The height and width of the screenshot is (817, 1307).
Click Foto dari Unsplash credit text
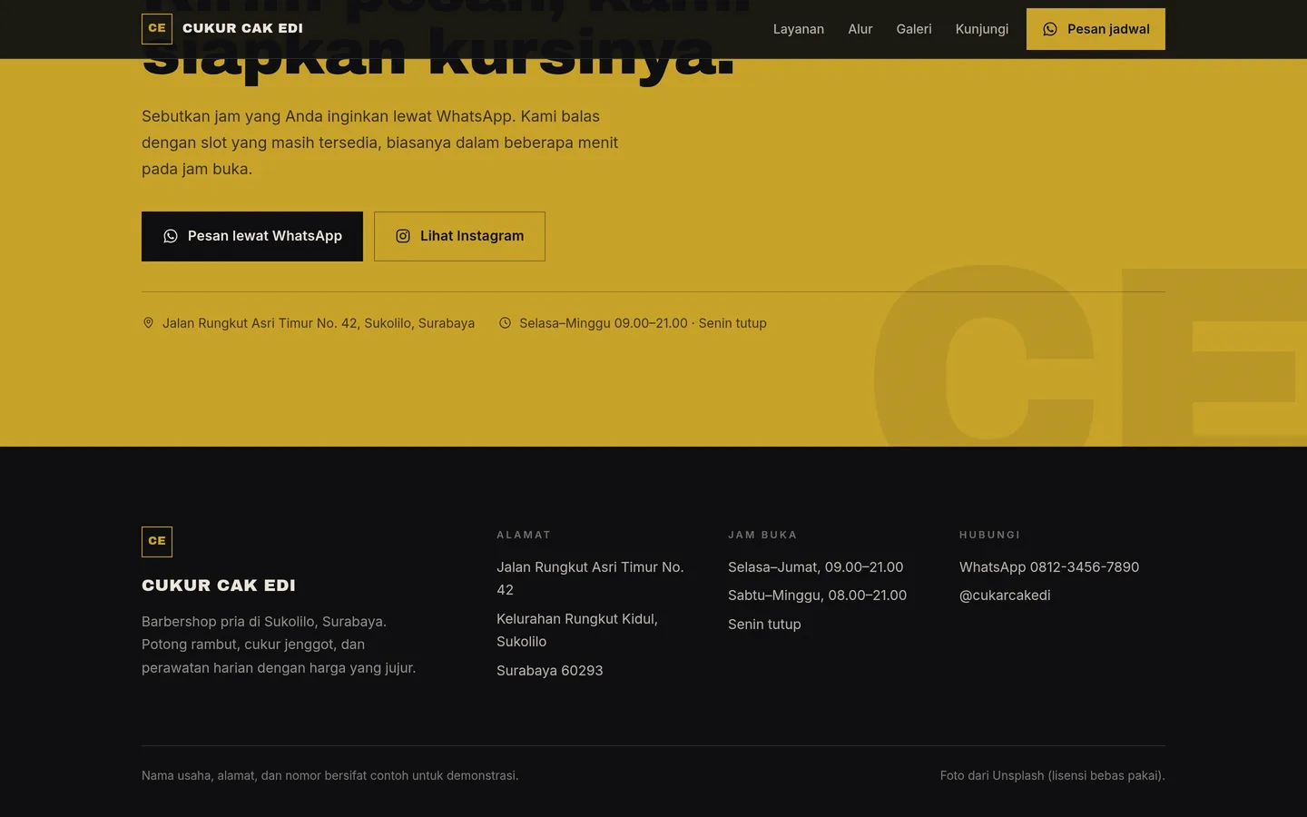click(1053, 776)
